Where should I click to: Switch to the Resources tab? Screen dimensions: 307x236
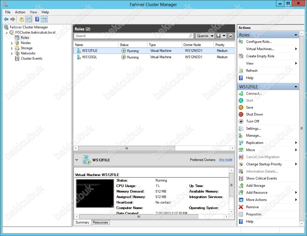[x=100, y=222]
